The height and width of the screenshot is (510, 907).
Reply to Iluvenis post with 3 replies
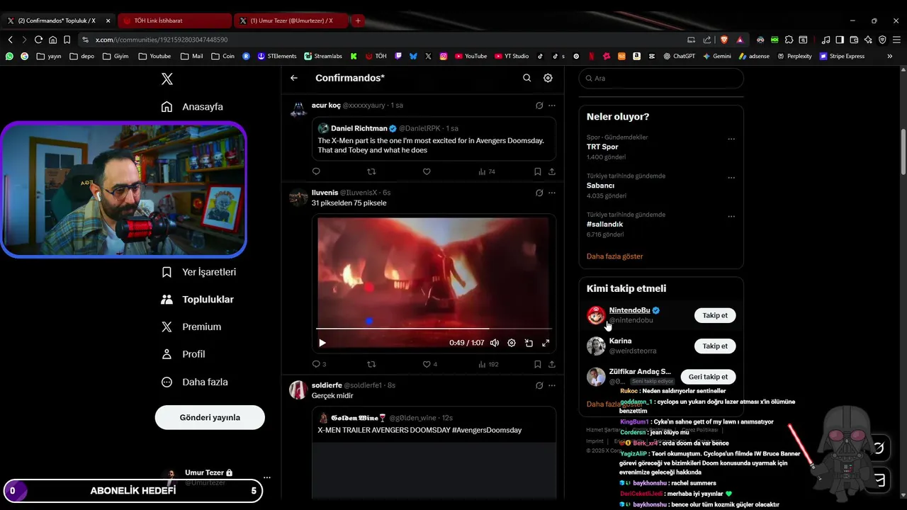pyautogui.click(x=319, y=364)
